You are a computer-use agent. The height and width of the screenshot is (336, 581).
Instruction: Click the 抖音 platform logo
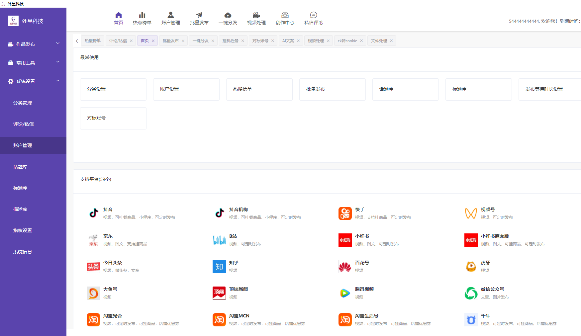(94, 213)
